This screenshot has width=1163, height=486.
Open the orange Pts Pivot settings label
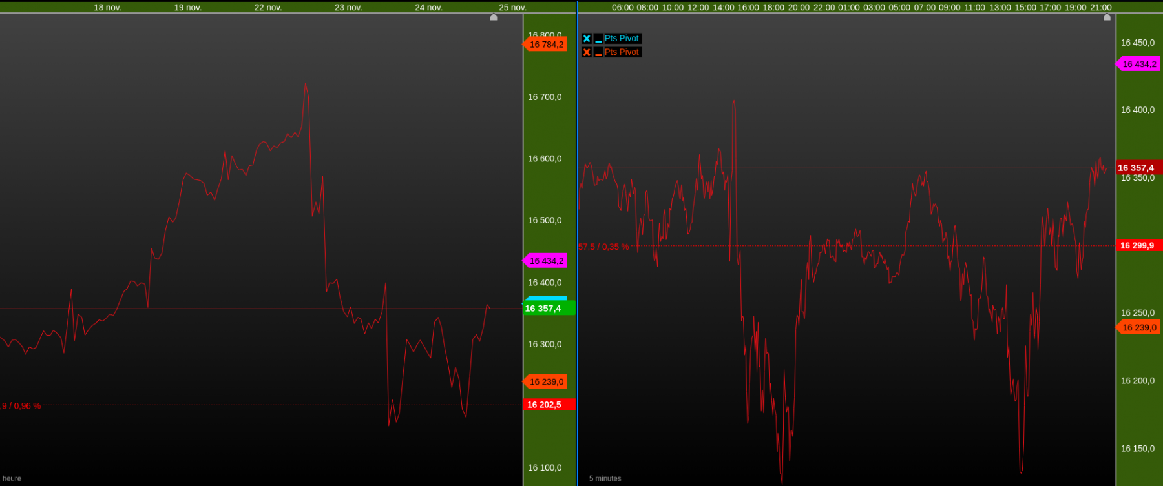pyautogui.click(x=622, y=52)
